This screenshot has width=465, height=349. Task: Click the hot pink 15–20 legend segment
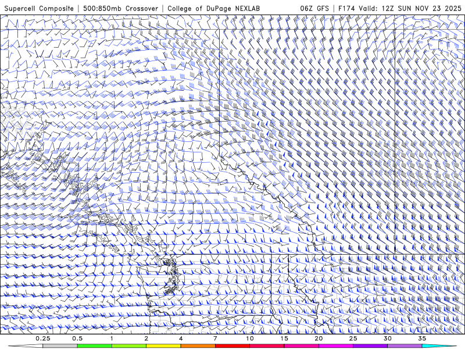click(301, 346)
